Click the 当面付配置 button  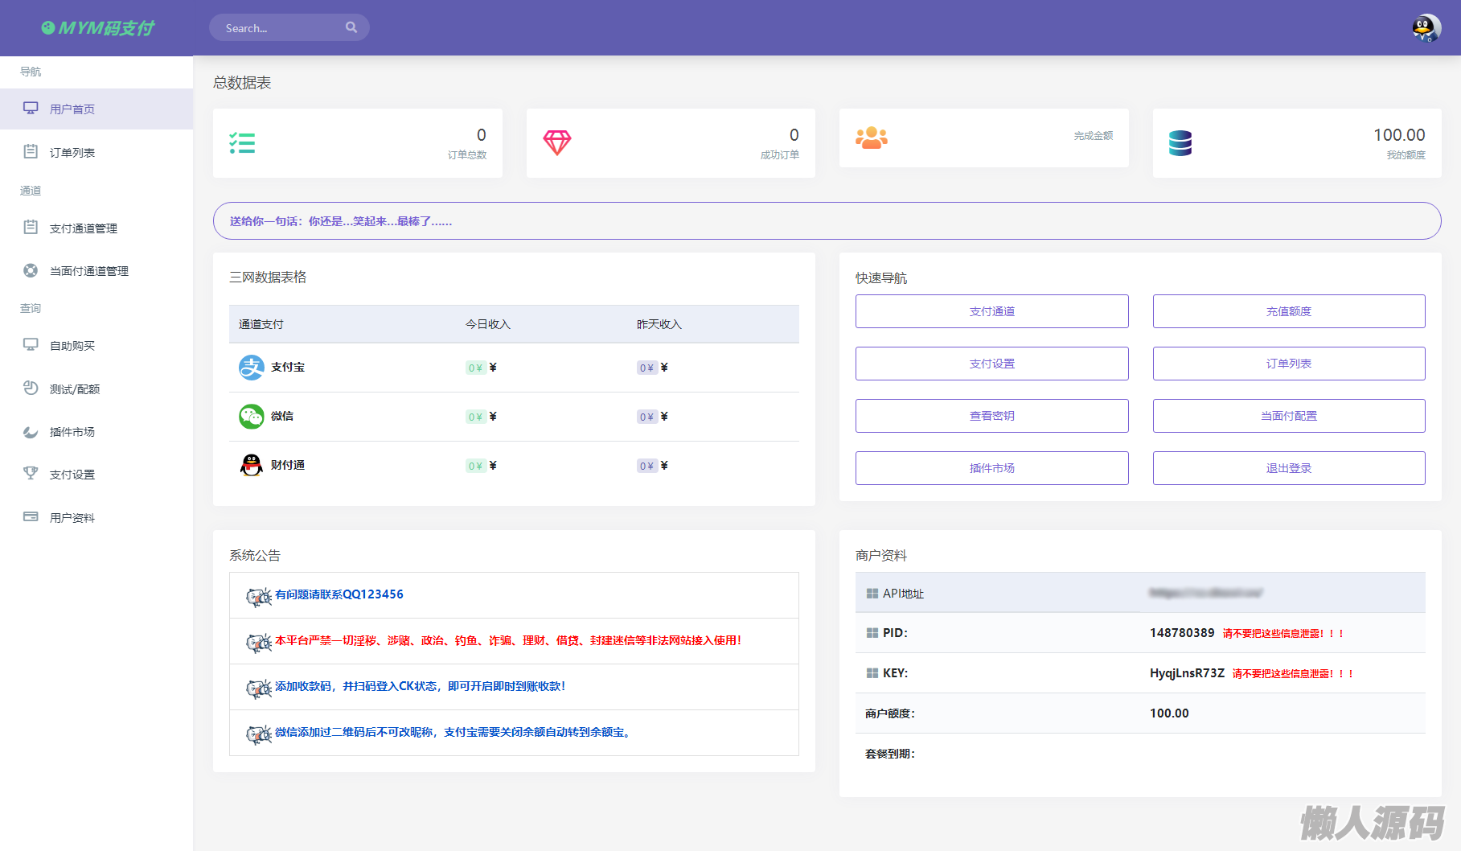[1288, 416]
